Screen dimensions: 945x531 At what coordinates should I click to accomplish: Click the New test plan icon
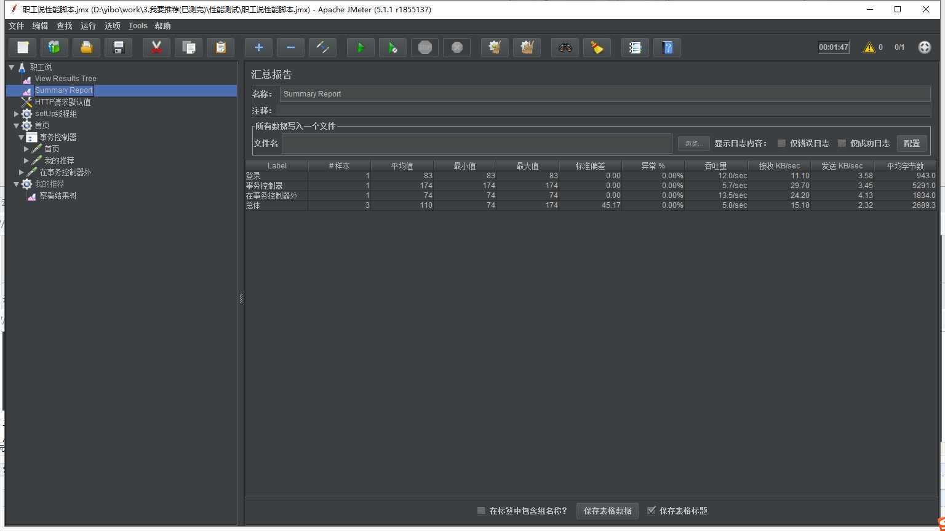point(23,47)
